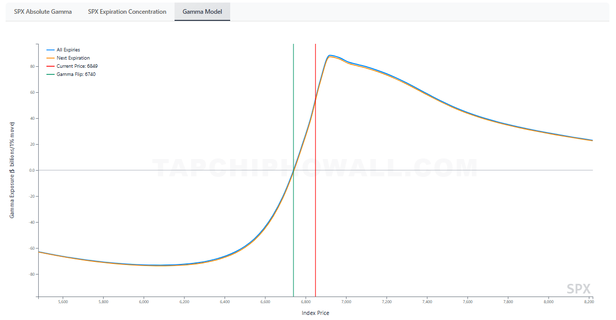Click the 5,600 x-axis tick label
This screenshot has width=616, height=320.
pyautogui.click(x=63, y=302)
